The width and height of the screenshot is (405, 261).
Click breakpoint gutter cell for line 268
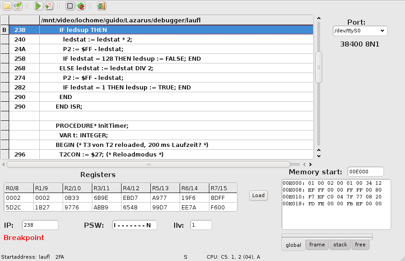pyautogui.click(x=5, y=68)
